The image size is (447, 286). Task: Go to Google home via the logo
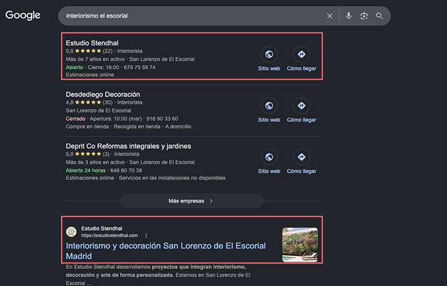[23, 16]
